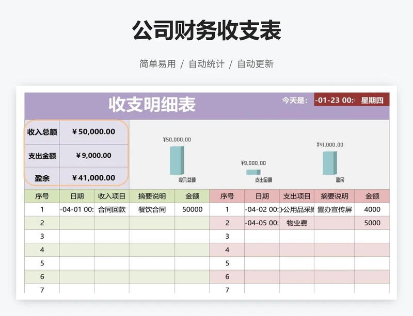Select the 合同回款 income item cell
This screenshot has width=413, height=316.
pos(112,209)
